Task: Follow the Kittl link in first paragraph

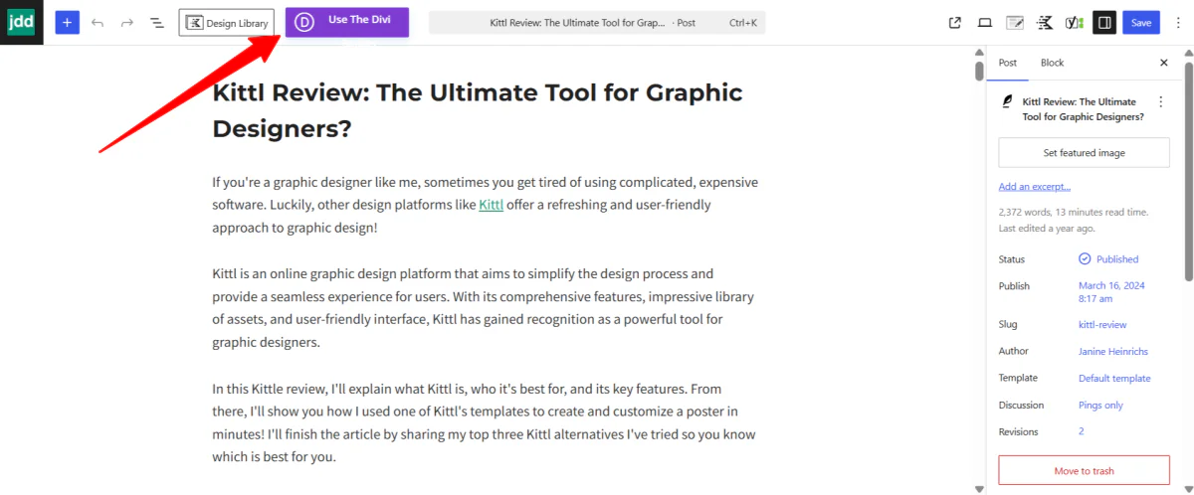Action: (491, 205)
